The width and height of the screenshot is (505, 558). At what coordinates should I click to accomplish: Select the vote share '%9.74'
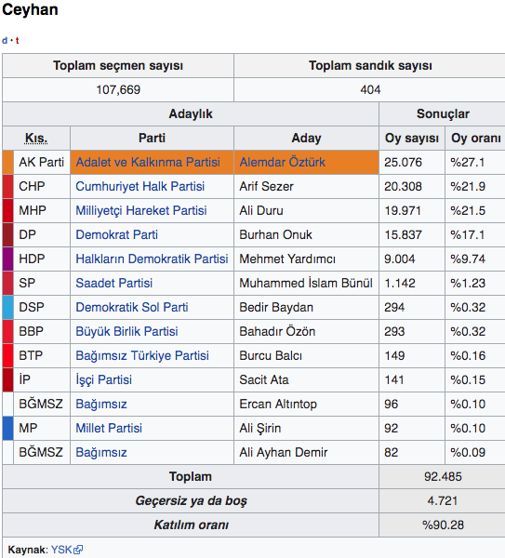[x=468, y=259]
